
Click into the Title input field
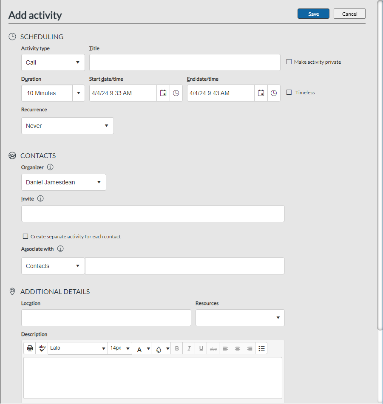click(x=185, y=62)
